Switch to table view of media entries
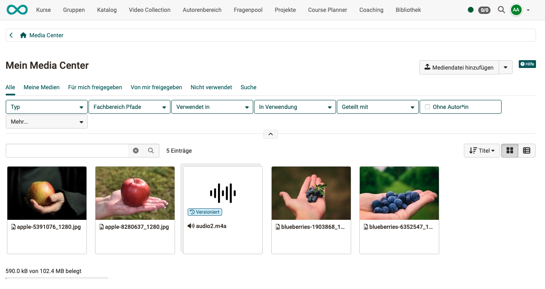 click(527, 151)
